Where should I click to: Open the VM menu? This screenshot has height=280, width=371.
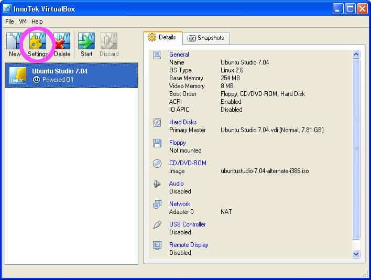[x=23, y=21]
